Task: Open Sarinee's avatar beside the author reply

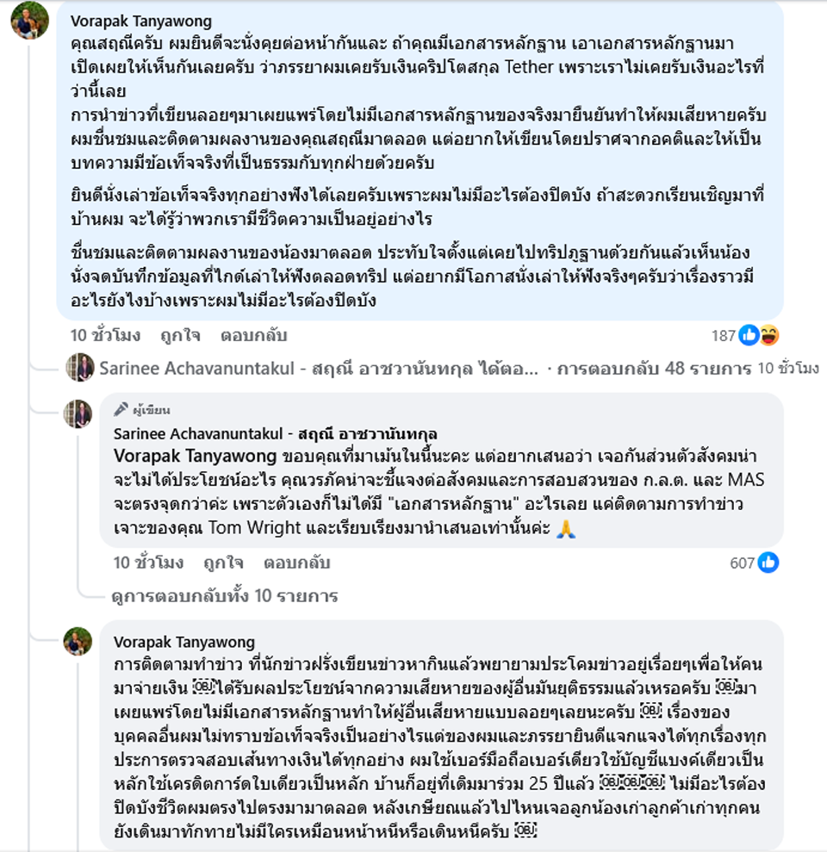Action: point(78,414)
